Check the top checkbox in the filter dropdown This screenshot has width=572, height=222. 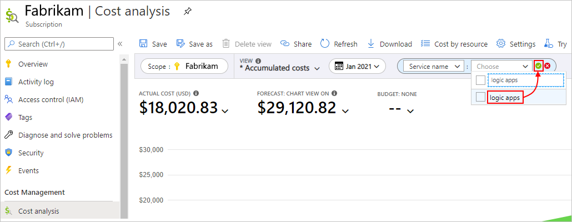(x=480, y=80)
